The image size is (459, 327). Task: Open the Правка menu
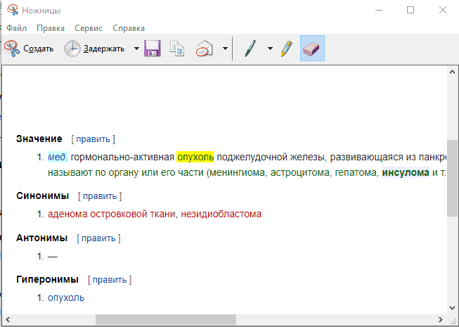pyautogui.click(x=51, y=28)
